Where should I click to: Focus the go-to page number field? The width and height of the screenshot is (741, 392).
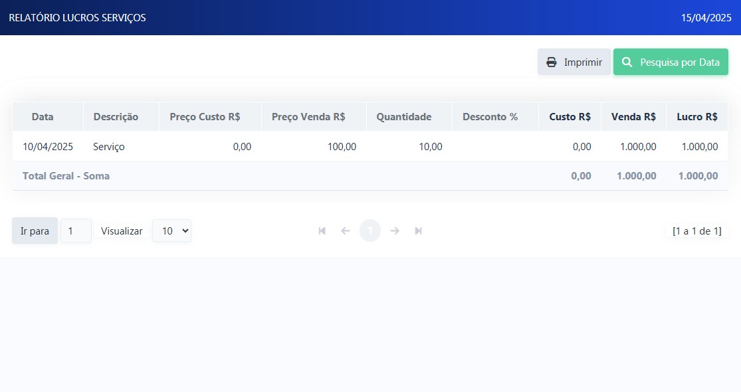[76, 231]
